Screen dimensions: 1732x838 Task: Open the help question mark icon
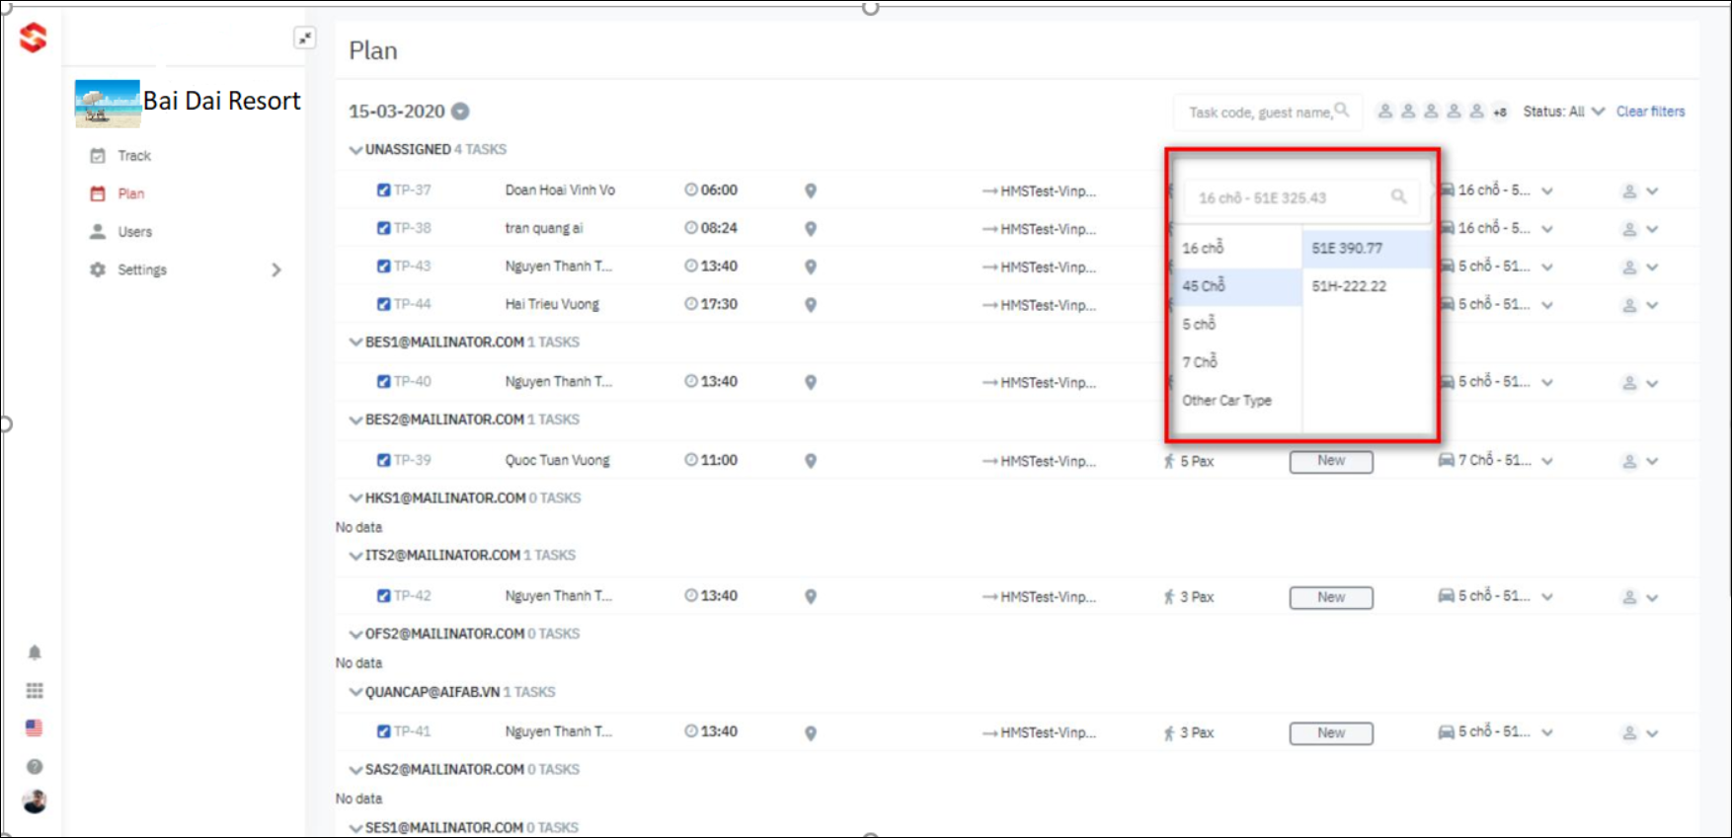(35, 767)
